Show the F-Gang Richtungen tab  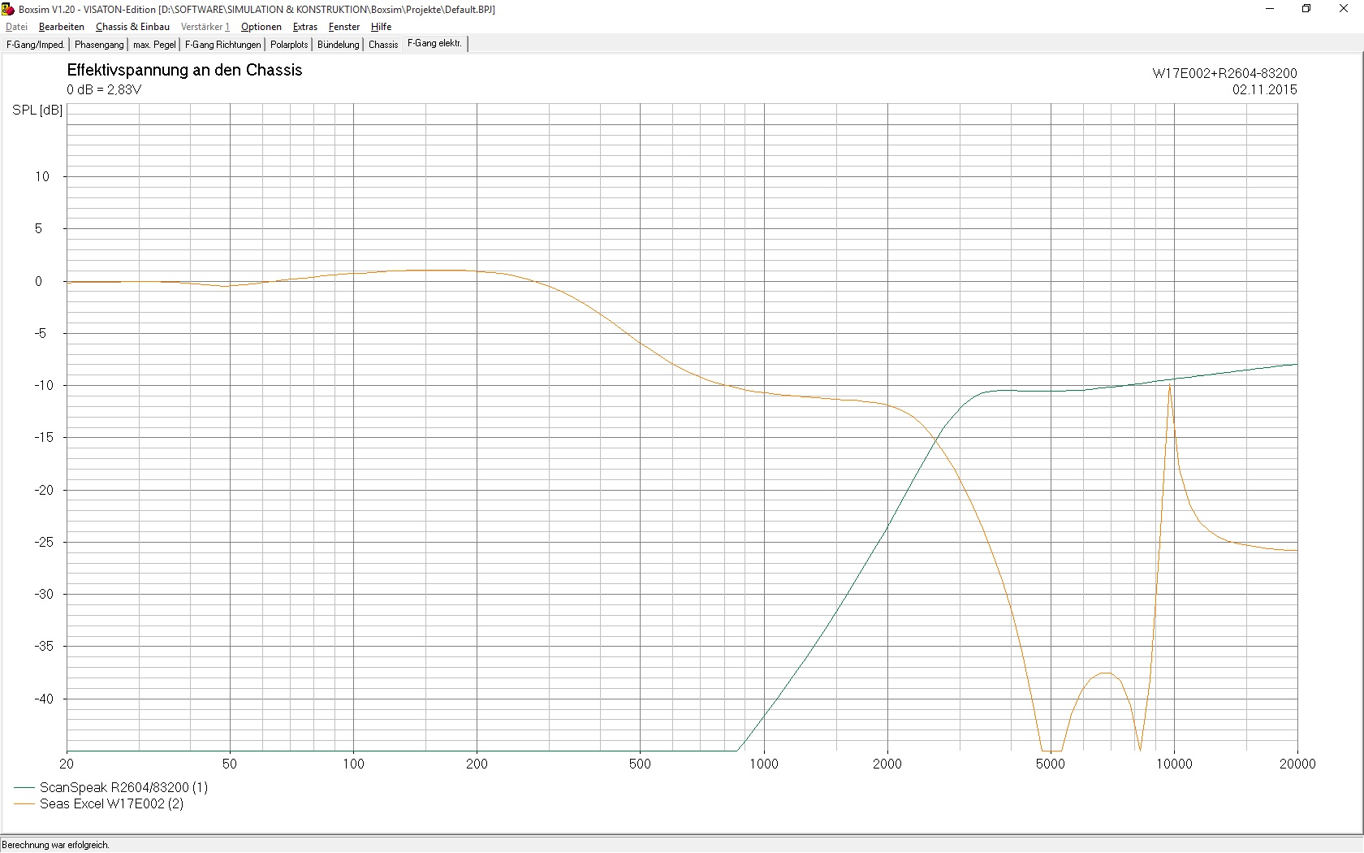[223, 45]
